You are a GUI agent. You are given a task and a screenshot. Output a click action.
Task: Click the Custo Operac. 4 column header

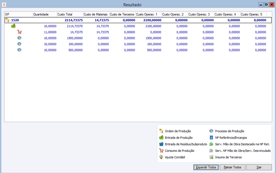click(x=227, y=14)
